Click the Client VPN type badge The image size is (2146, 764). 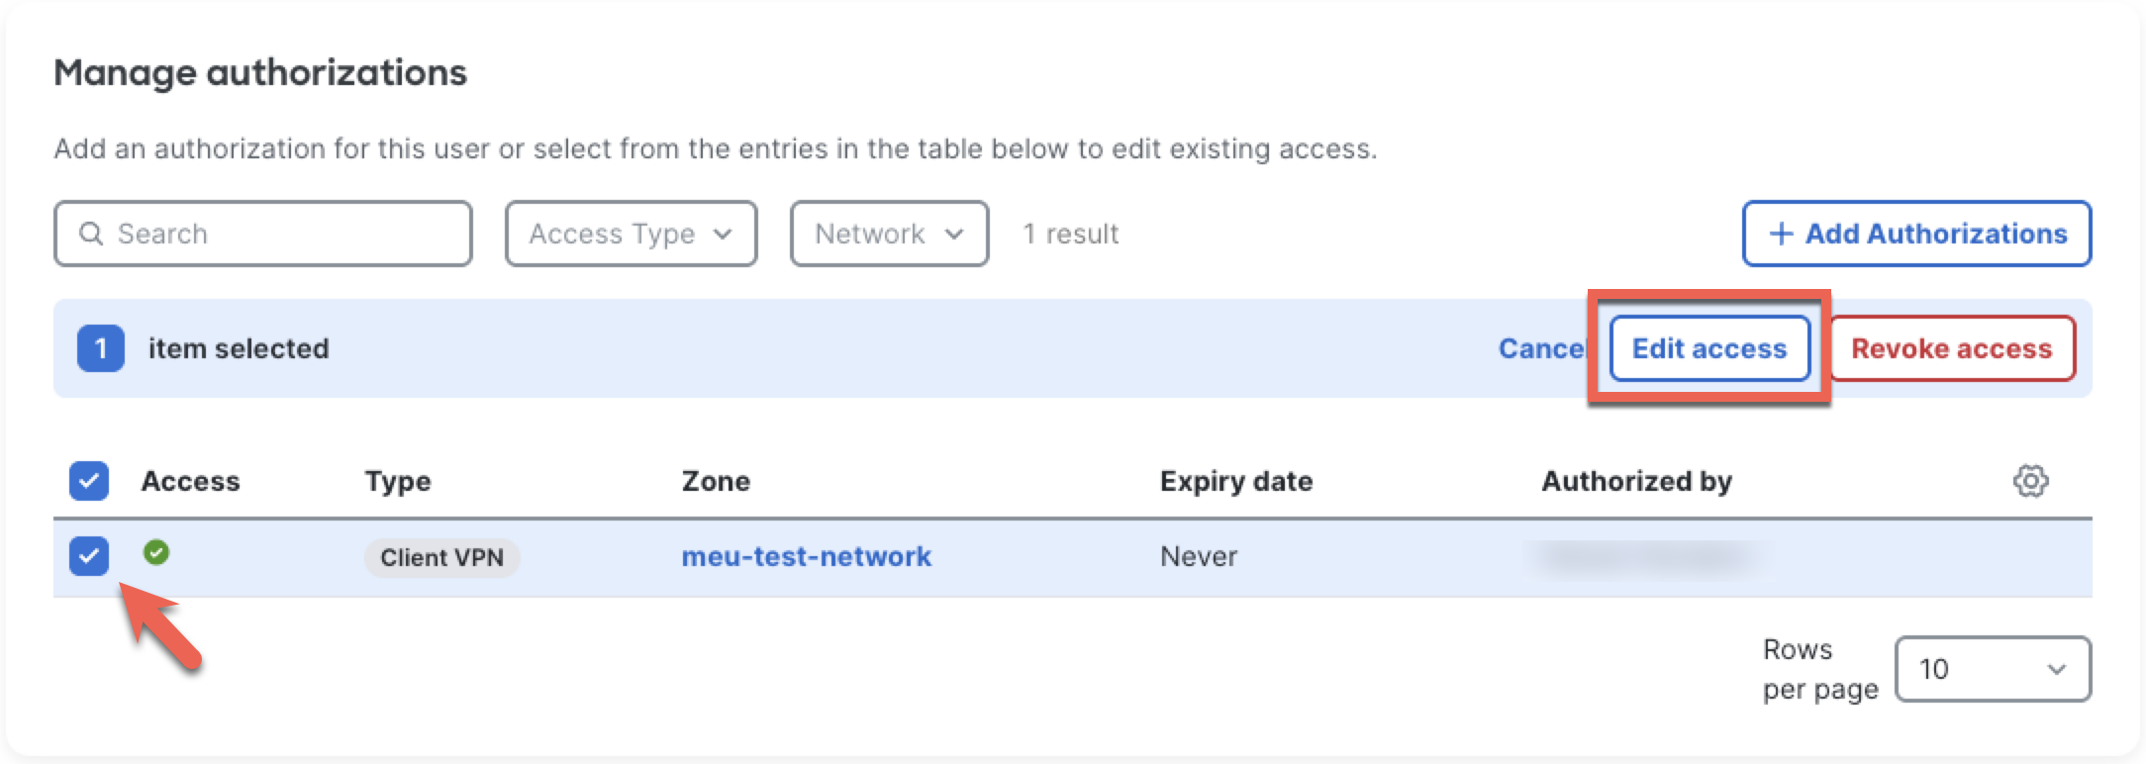click(x=440, y=557)
